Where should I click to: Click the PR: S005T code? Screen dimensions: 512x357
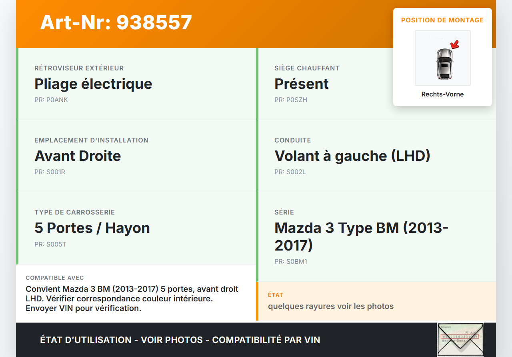tap(50, 244)
